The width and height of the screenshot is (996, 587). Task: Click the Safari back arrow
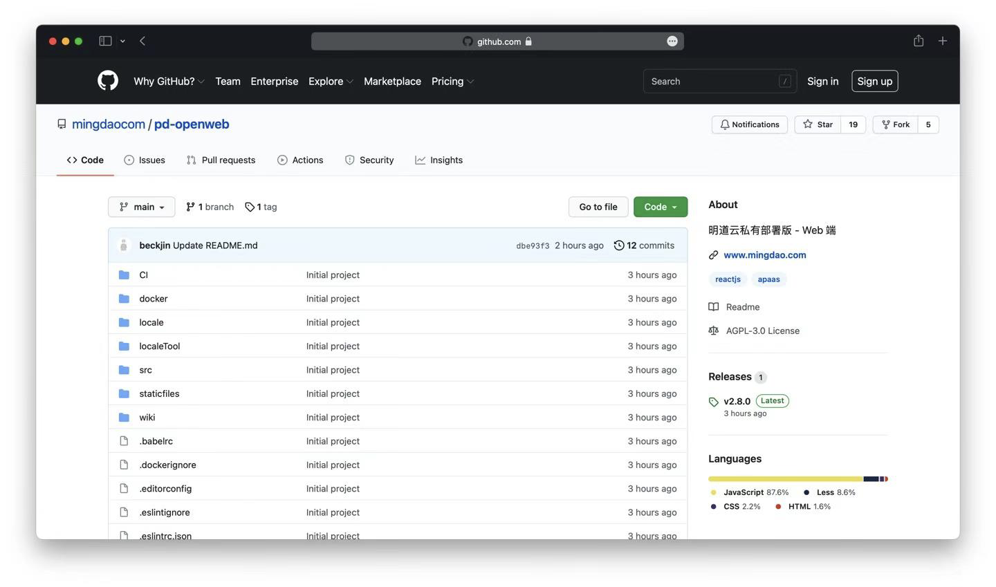point(142,41)
